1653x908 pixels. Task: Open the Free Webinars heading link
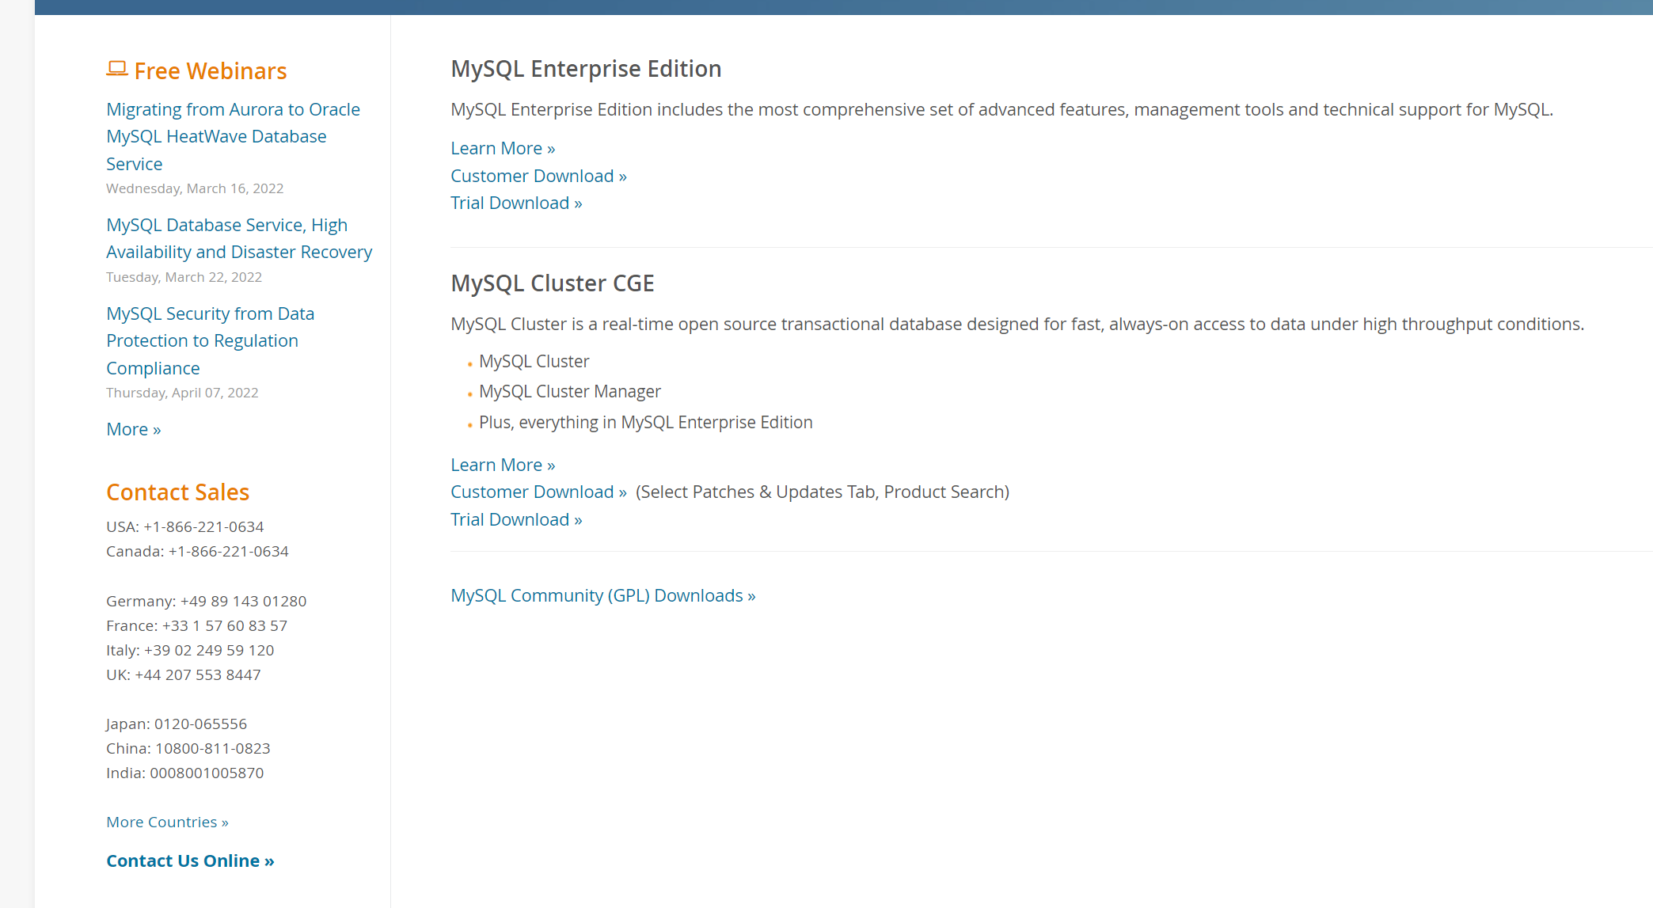coord(210,71)
